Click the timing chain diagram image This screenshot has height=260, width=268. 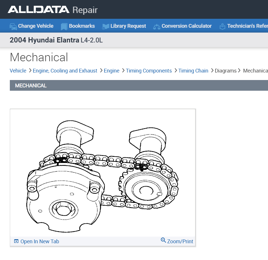103,176
